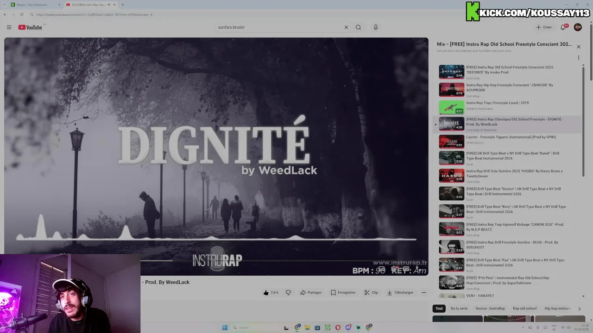Click the browser address bar URL
593x333 pixels.
coord(94,14)
